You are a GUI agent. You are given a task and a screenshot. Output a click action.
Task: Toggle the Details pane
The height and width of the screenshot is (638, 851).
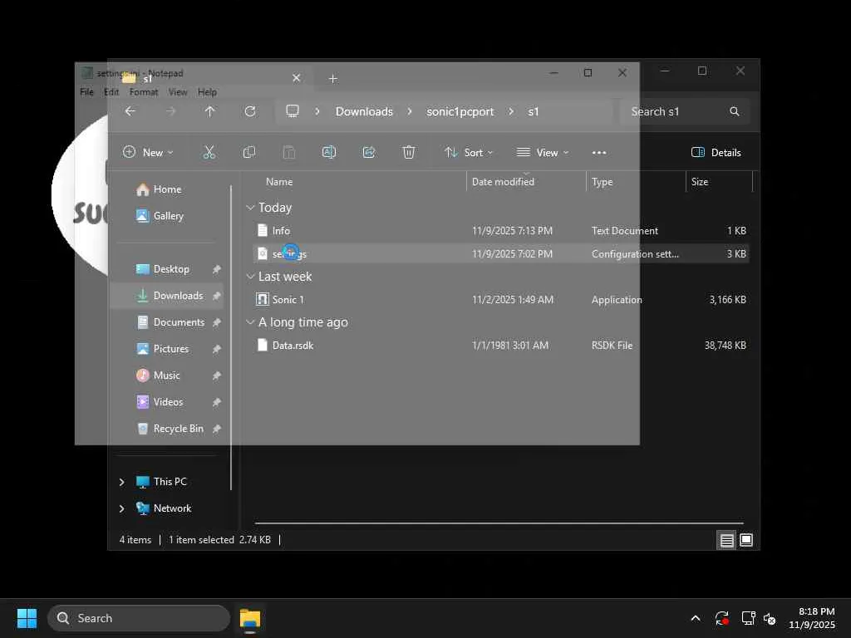[716, 153]
